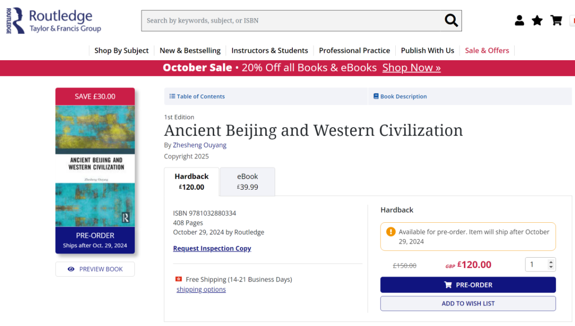Open the wish list star icon
This screenshot has width=575, height=326.
tap(537, 21)
